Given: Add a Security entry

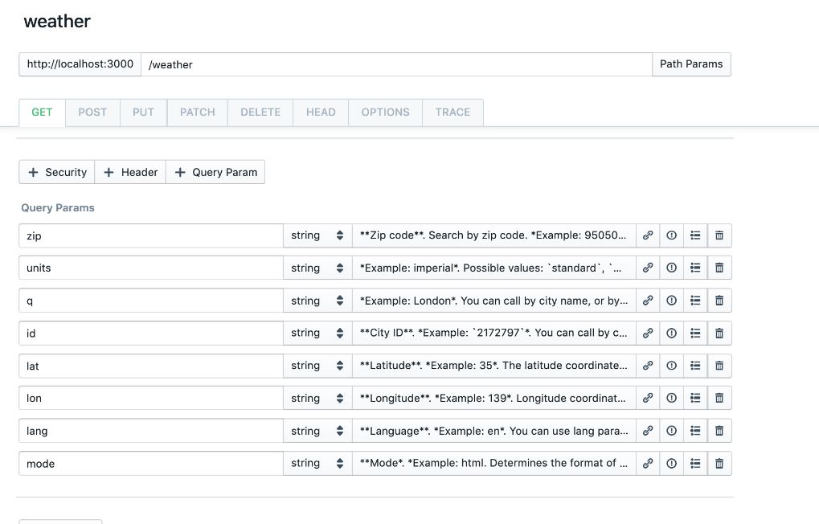Looking at the screenshot, I should pyautogui.click(x=57, y=172).
